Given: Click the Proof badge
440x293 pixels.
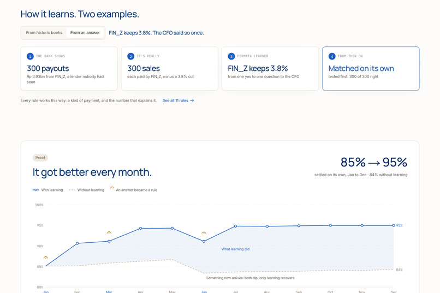Looking at the screenshot, I should pos(40,158).
